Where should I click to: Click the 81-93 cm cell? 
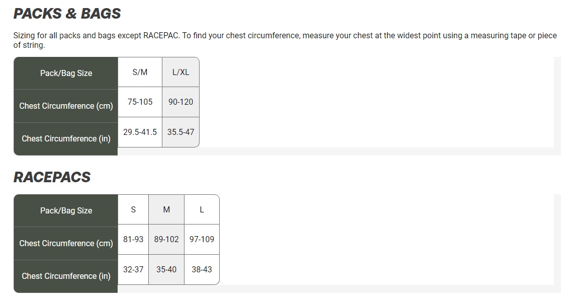(133, 239)
